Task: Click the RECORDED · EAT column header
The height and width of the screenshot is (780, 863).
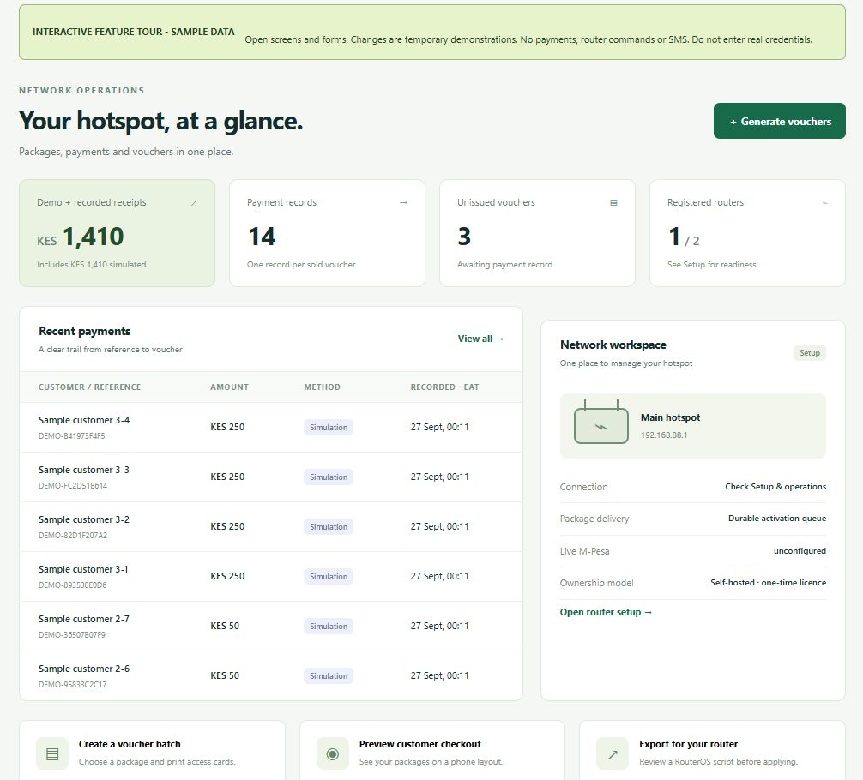Action: pyautogui.click(x=444, y=387)
